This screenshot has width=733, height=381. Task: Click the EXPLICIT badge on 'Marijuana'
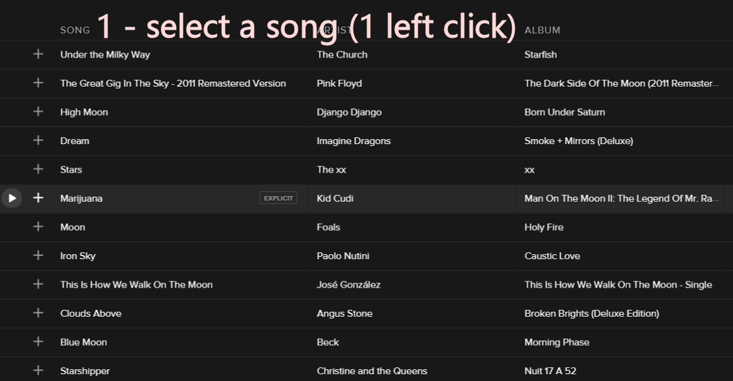(278, 197)
